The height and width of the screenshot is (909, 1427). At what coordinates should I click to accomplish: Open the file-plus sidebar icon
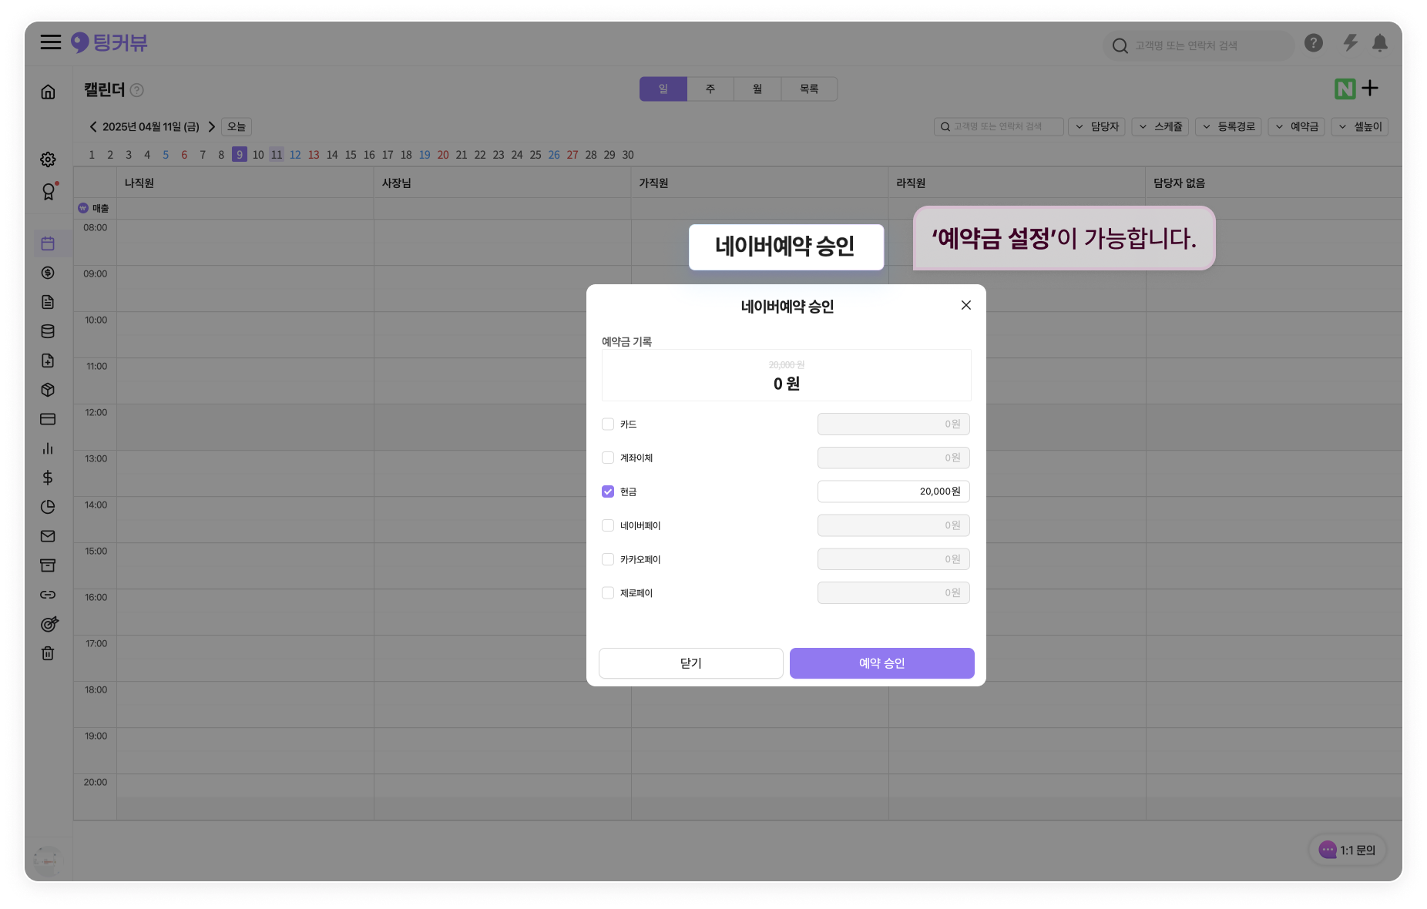click(48, 361)
